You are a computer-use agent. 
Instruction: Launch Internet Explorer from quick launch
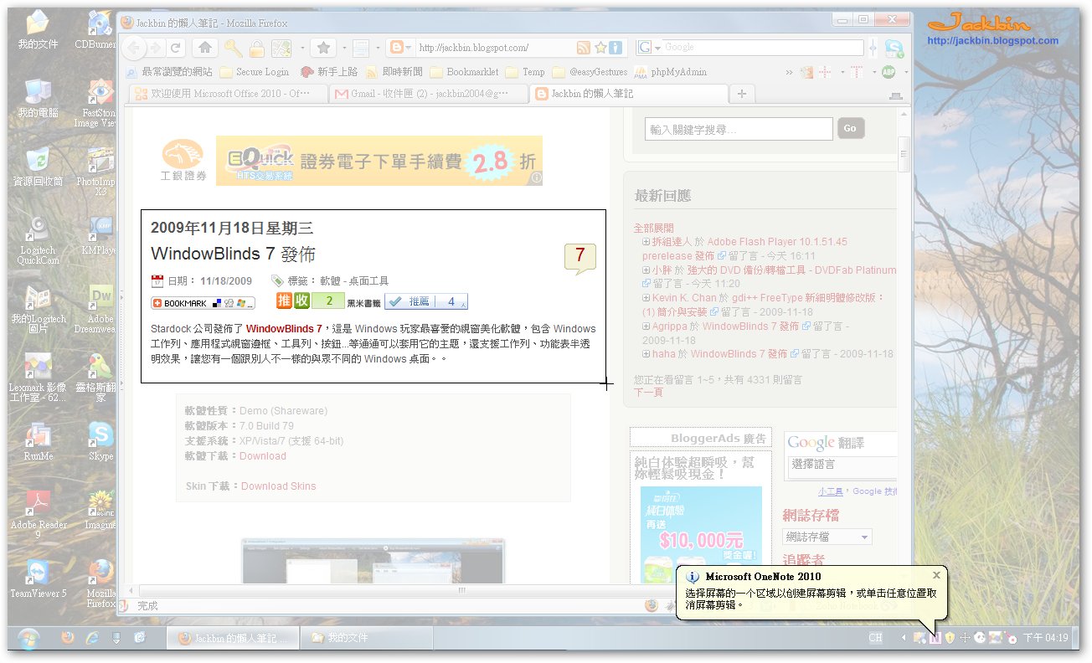[x=92, y=638]
